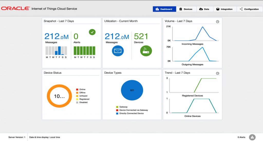
Task: Click the clock icon in Volume panel
Action: (x=218, y=22)
